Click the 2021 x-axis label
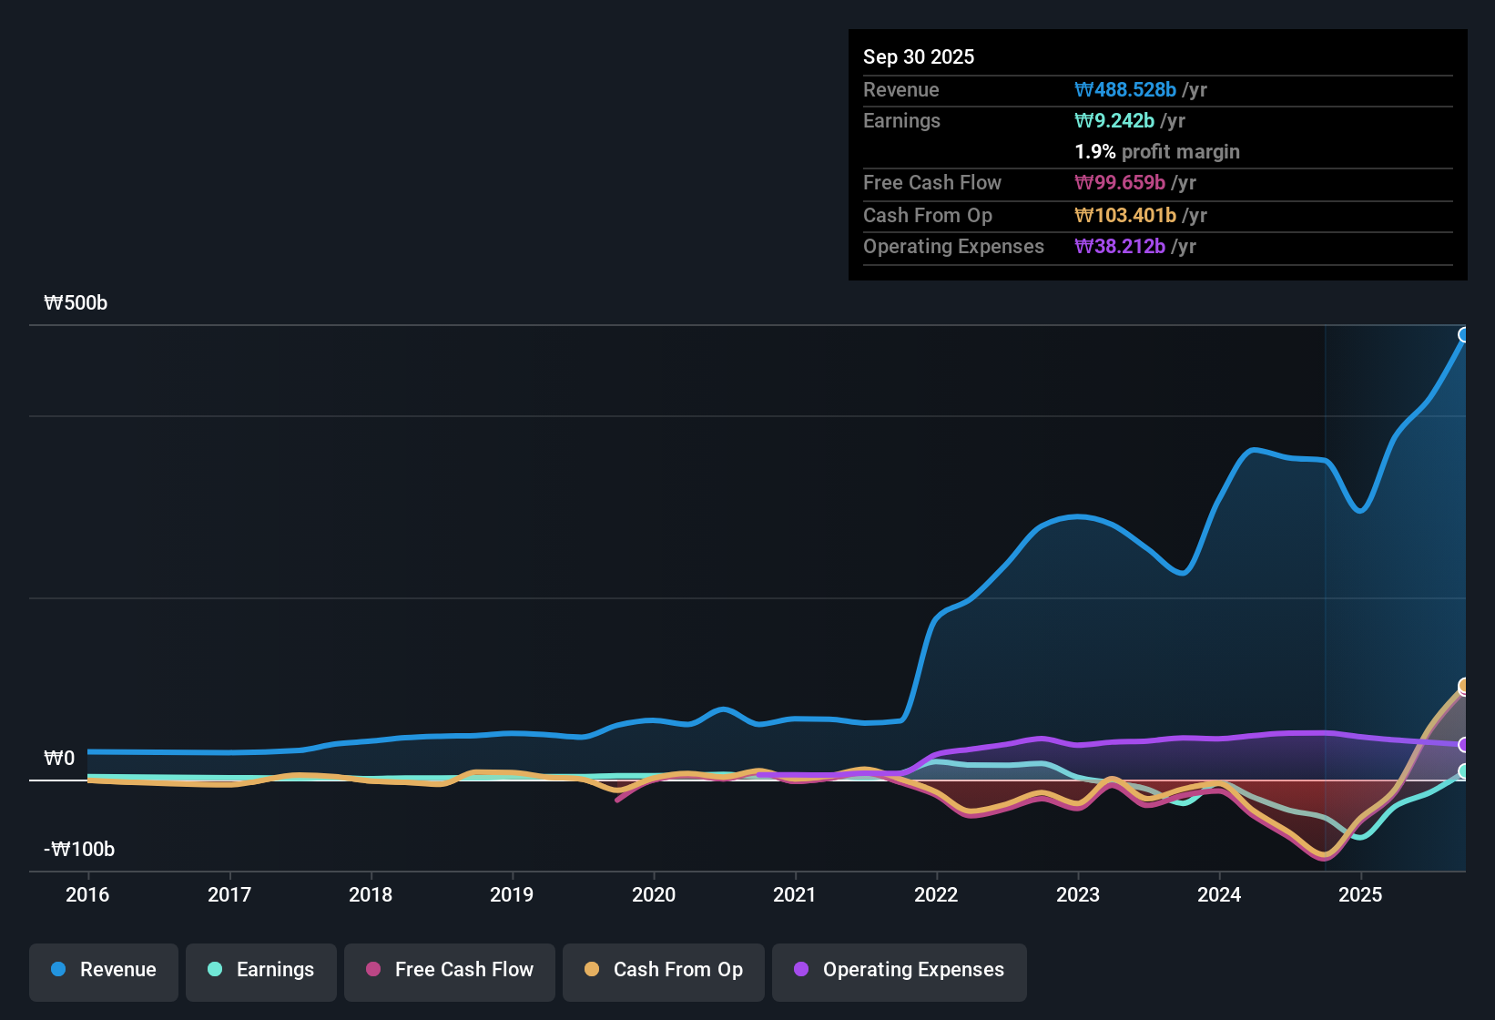Screen dimensions: 1495x1020 (795, 895)
